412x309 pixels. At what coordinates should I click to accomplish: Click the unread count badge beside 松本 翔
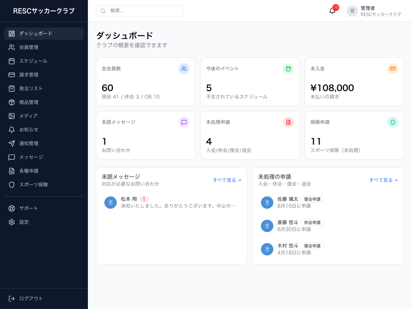pyautogui.click(x=144, y=199)
